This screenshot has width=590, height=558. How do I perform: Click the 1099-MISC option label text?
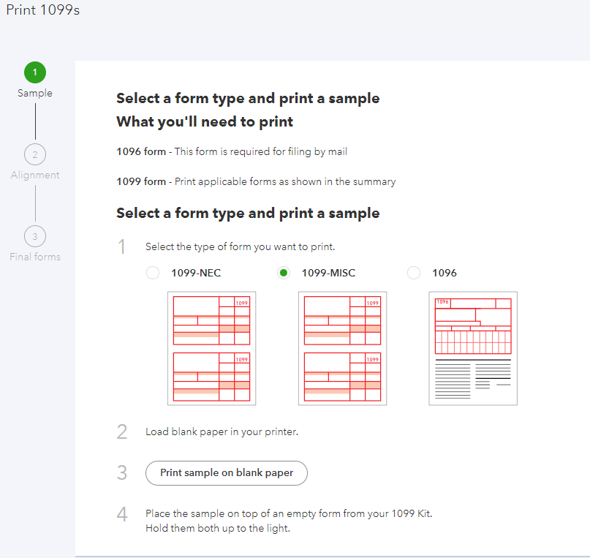tap(328, 273)
